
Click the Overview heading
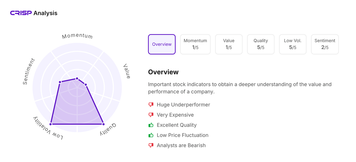click(x=163, y=72)
